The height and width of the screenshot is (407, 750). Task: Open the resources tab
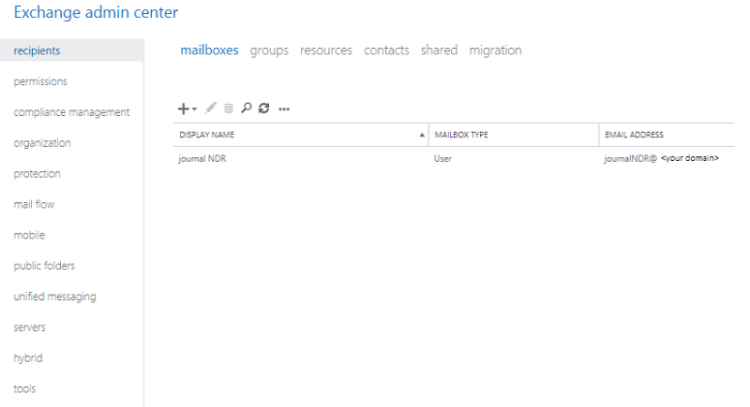(x=326, y=51)
